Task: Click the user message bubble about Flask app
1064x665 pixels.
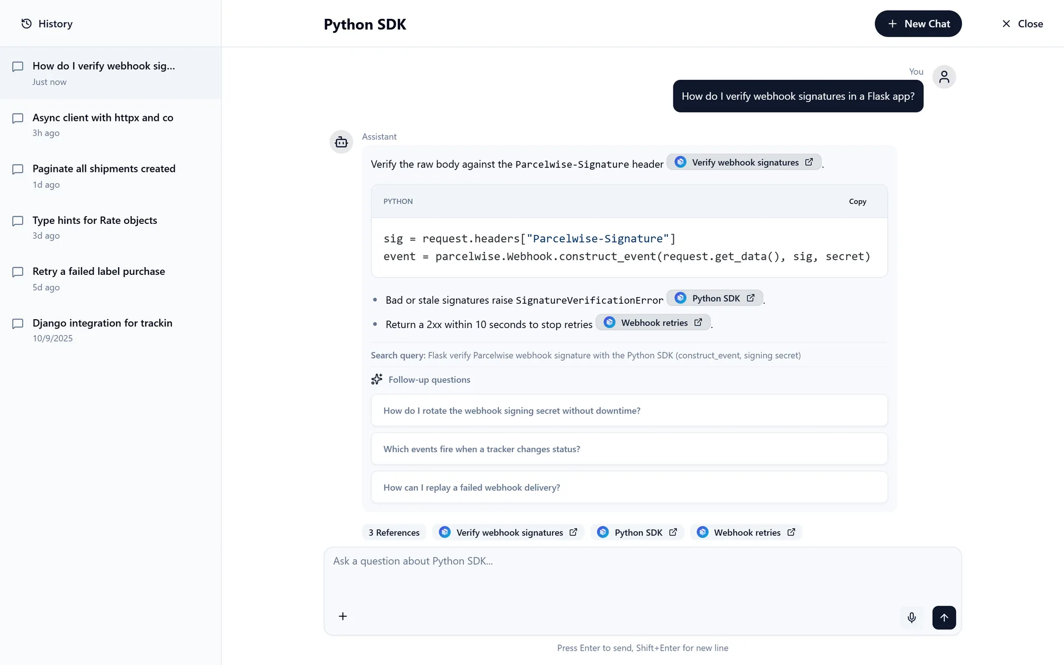Action: (798, 96)
